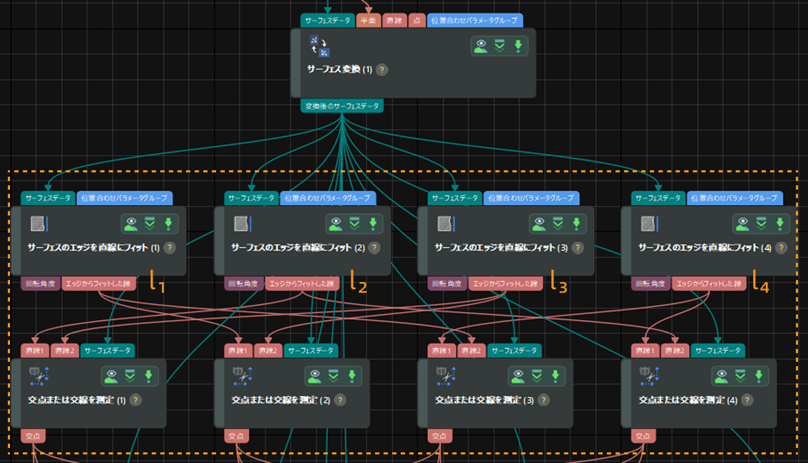Expand double-chevron on エッジを直線にフィット (3)

[558, 224]
